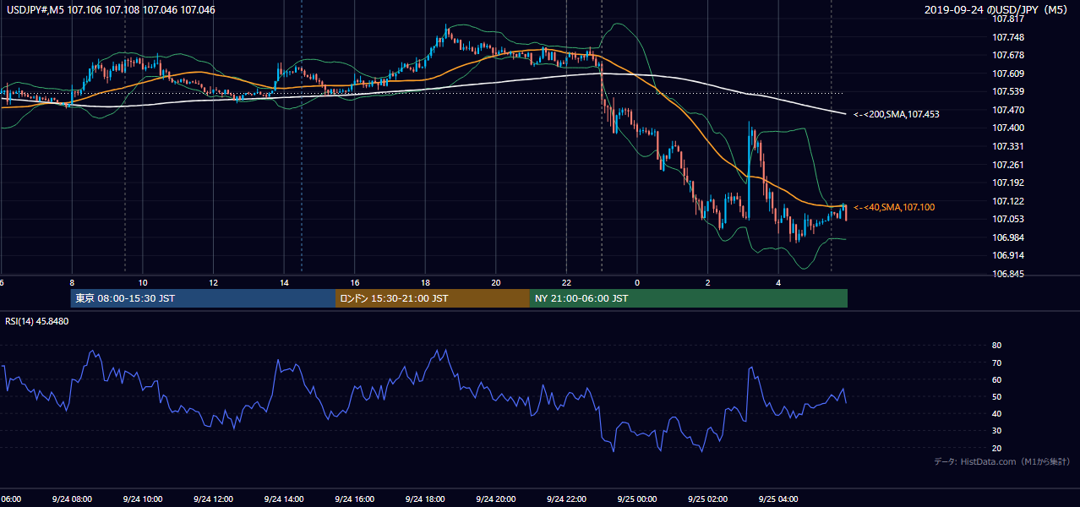The width and height of the screenshot is (1080, 507).
Task: Click price axis label 107.817
Action: click(x=1009, y=19)
